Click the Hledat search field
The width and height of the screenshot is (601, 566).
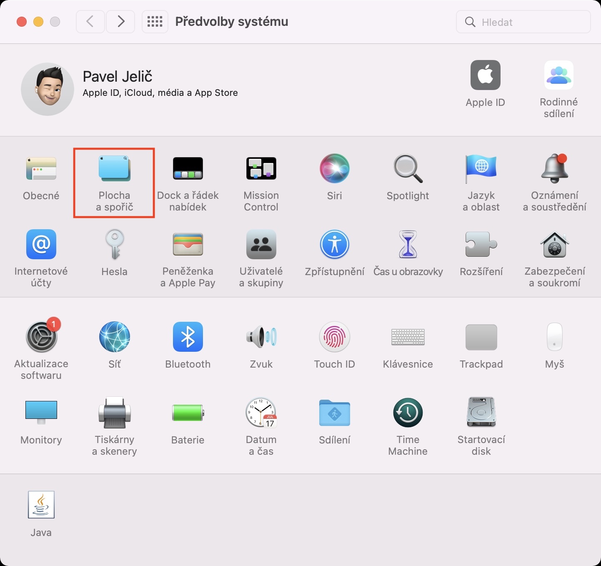(523, 22)
